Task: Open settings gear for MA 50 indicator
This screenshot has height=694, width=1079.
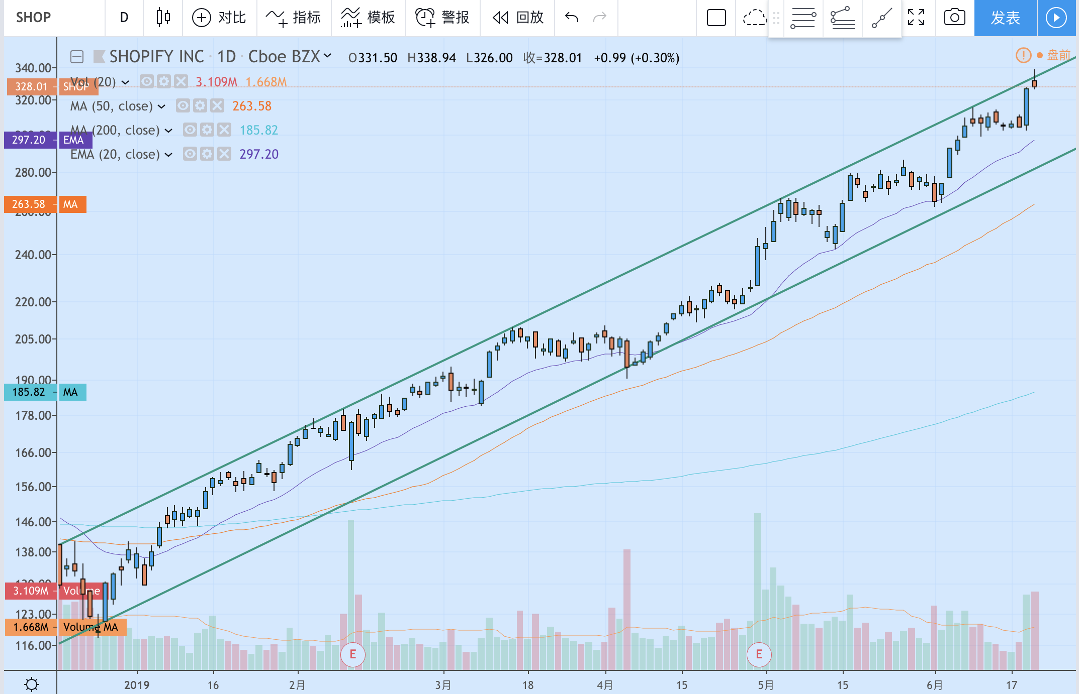Action: pos(200,106)
